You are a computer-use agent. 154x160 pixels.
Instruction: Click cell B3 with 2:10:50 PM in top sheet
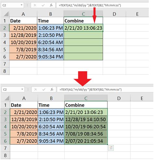pyautogui.click(x=50, y=35)
